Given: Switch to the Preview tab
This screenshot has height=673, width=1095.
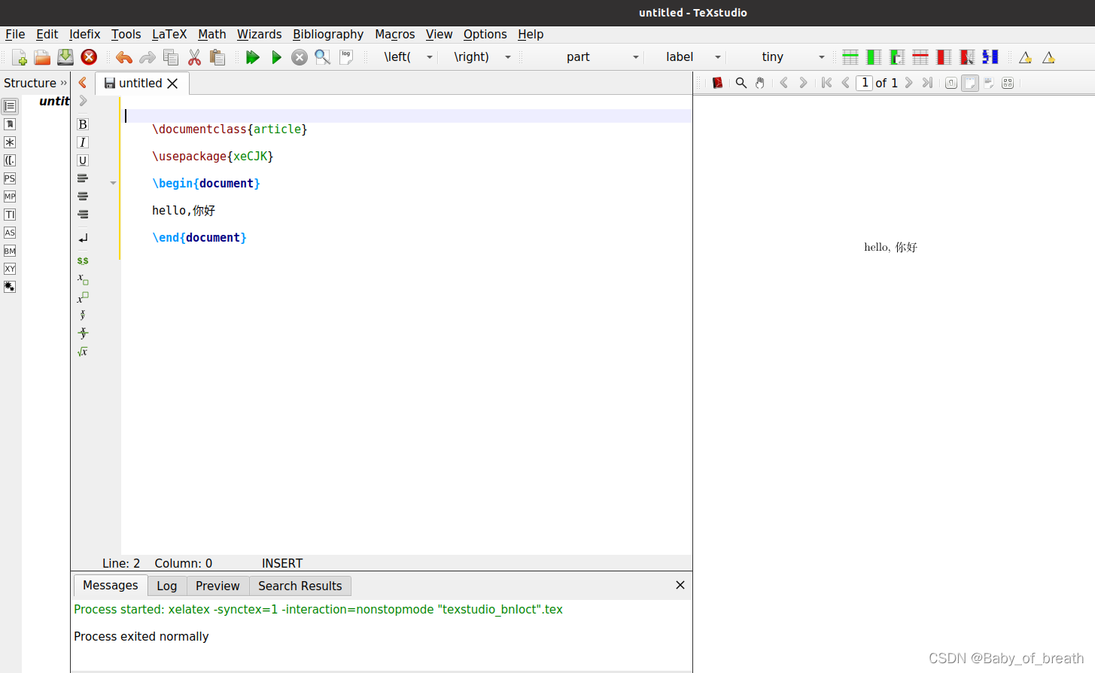Looking at the screenshot, I should (x=217, y=586).
